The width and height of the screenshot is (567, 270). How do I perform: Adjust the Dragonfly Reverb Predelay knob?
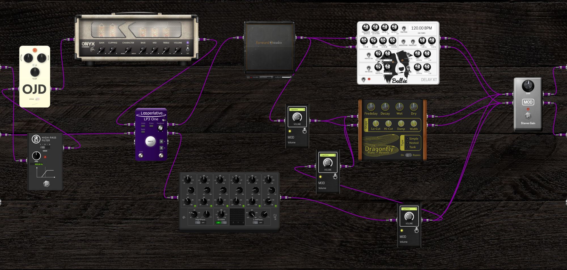point(371,107)
